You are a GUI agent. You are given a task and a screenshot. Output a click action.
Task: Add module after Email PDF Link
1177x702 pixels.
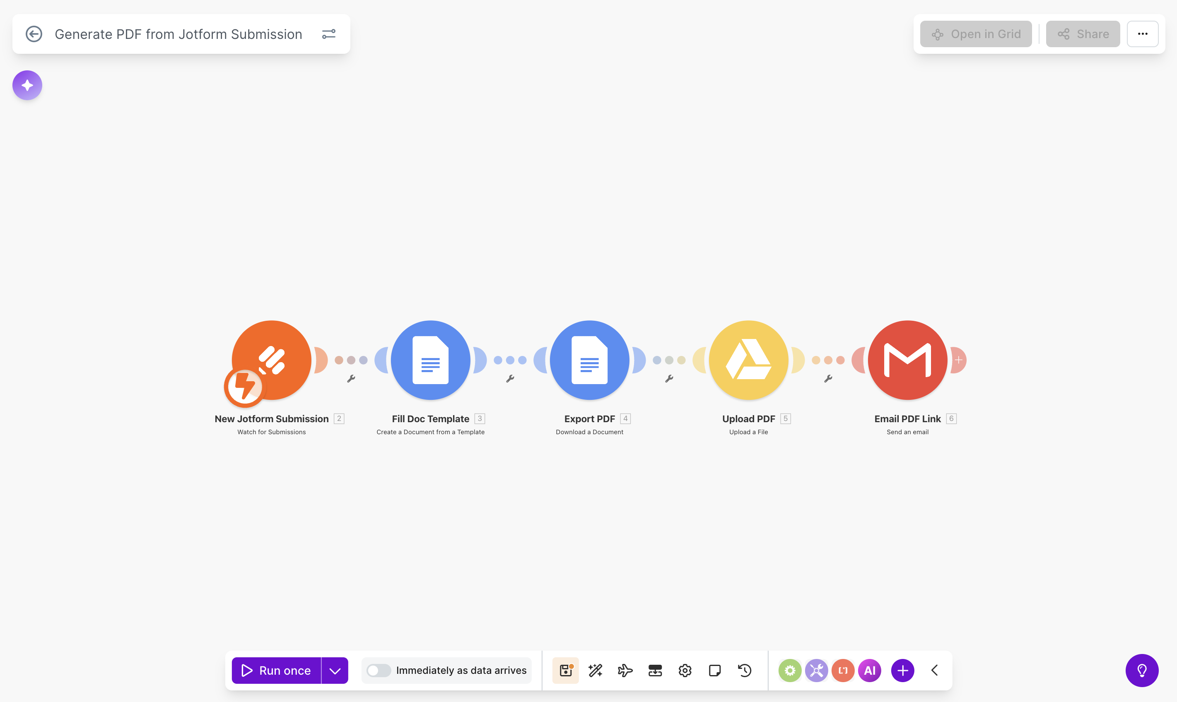click(959, 360)
